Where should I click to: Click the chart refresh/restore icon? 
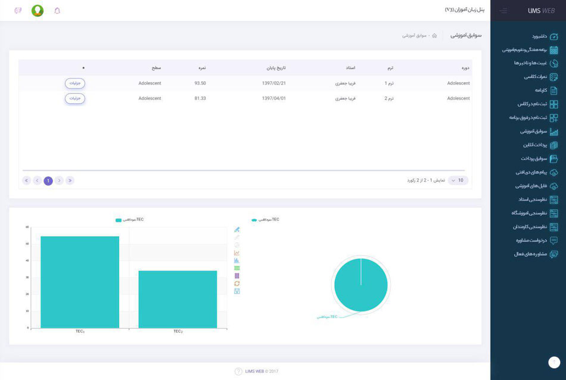click(x=237, y=284)
